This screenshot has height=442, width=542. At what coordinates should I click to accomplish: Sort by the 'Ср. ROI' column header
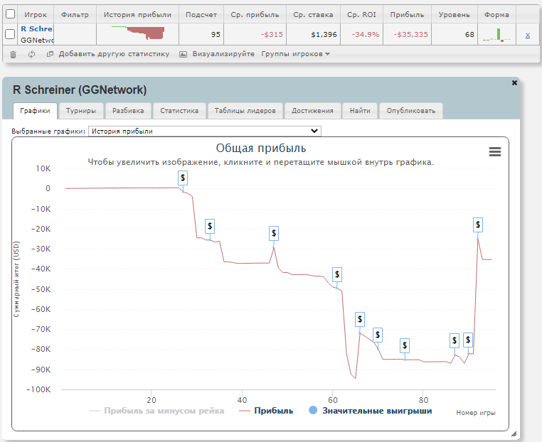coord(363,14)
